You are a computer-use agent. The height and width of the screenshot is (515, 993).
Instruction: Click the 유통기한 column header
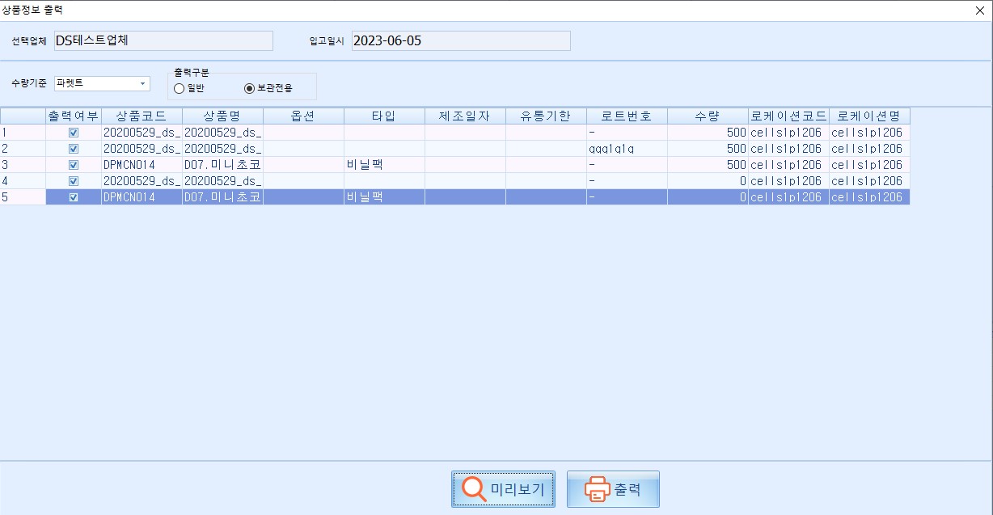click(546, 116)
